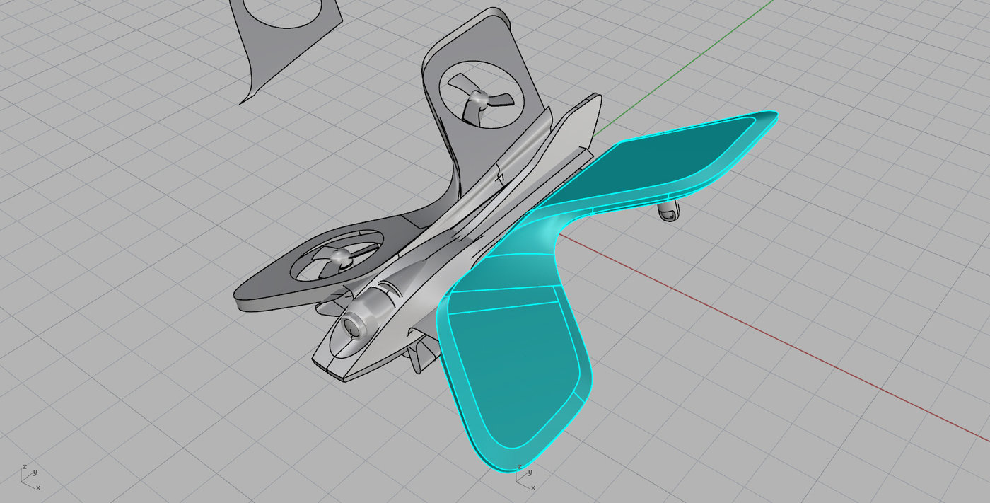Image resolution: width=990 pixels, height=503 pixels.
Task: Click the y label of the center axis gizmo
Action: point(530,472)
